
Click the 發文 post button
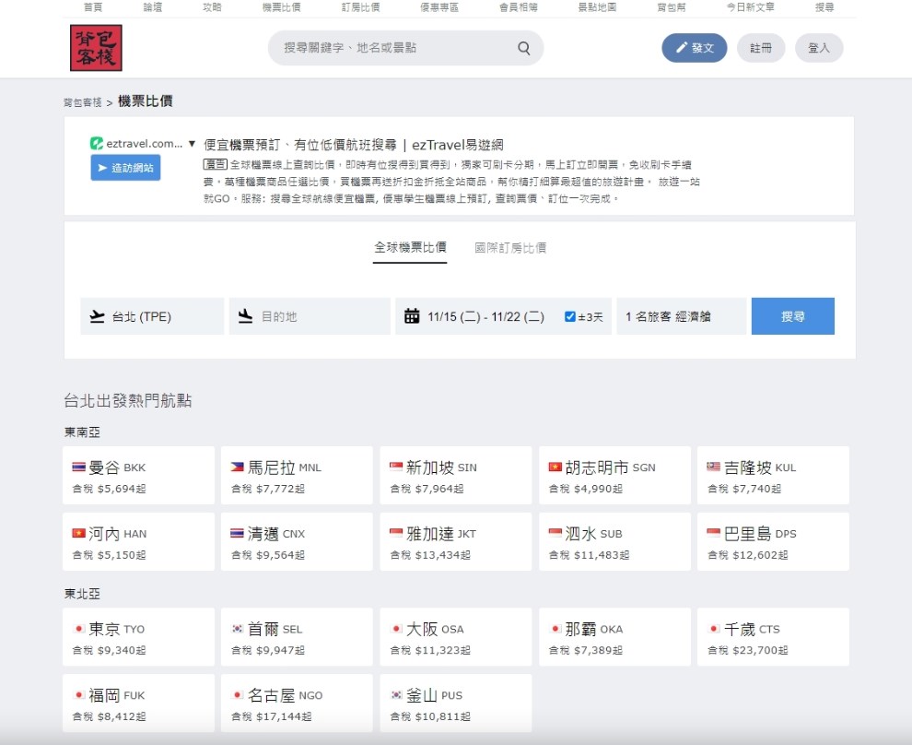click(694, 48)
